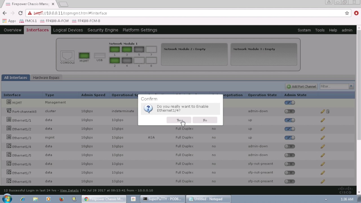Clear the filter with the X icon

(351, 86)
